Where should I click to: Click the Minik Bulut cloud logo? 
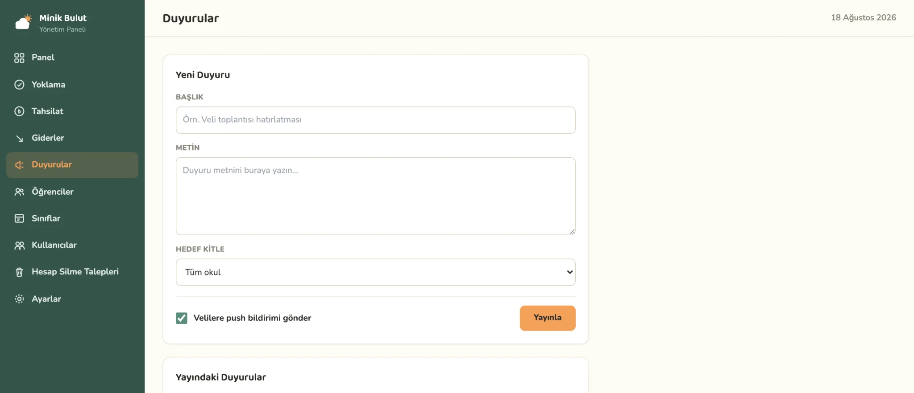(x=24, y=22)
